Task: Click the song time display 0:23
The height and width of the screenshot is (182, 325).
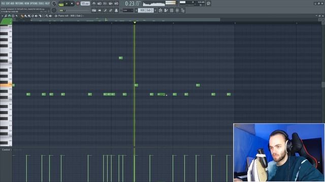Action: 133,4
